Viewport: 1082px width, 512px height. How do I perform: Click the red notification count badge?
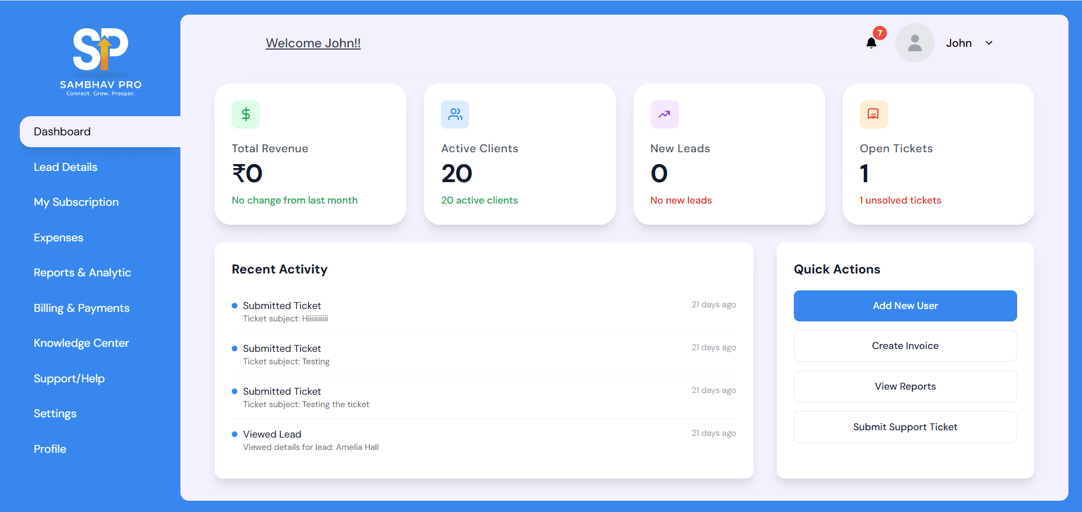pos(880,33)
